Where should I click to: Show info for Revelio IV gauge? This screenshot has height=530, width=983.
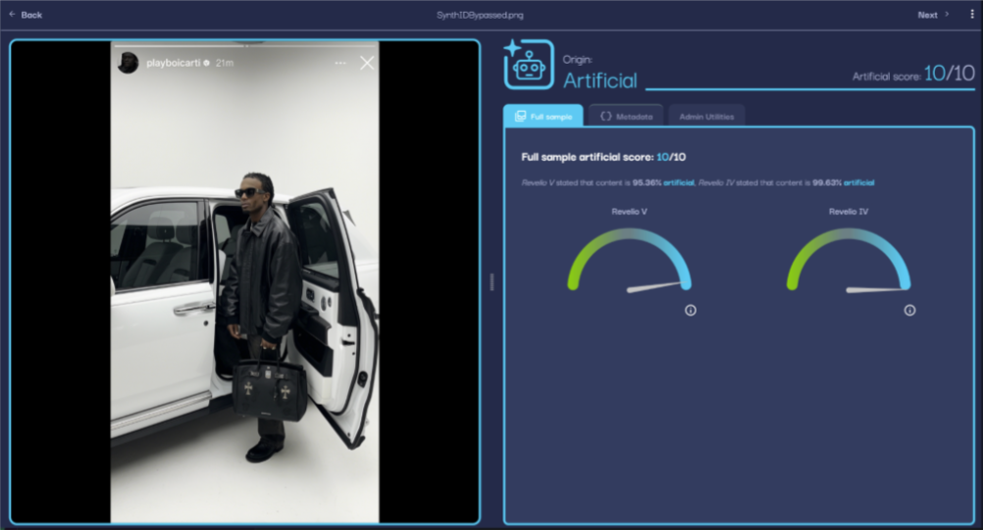[x=909, y=310]
